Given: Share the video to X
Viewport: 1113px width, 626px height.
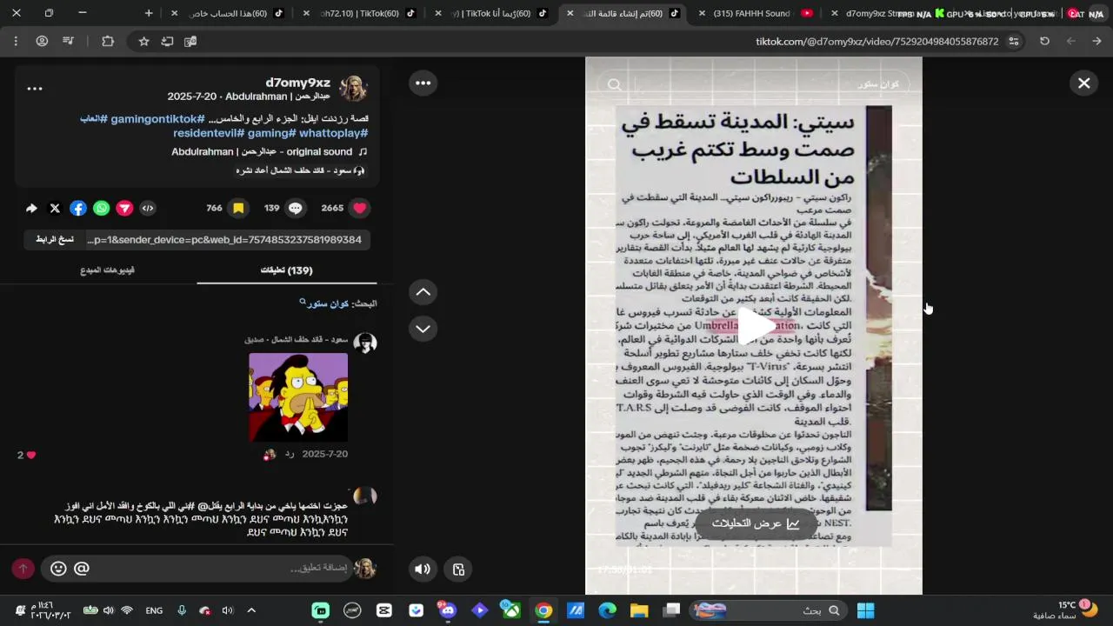Looking at the screenshot, I should click(x=55, y=208).
